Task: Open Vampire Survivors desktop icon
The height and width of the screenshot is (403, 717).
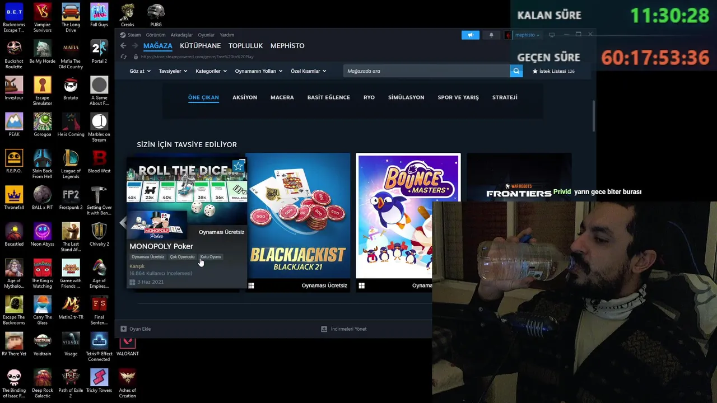Action: 43,17
